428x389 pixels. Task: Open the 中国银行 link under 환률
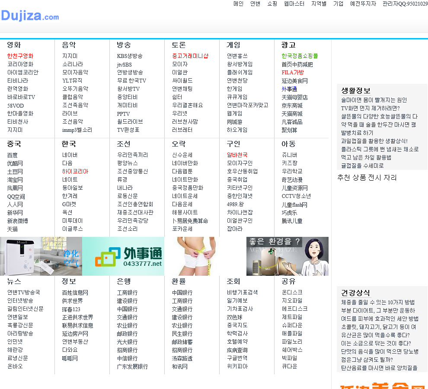point(182,293)
